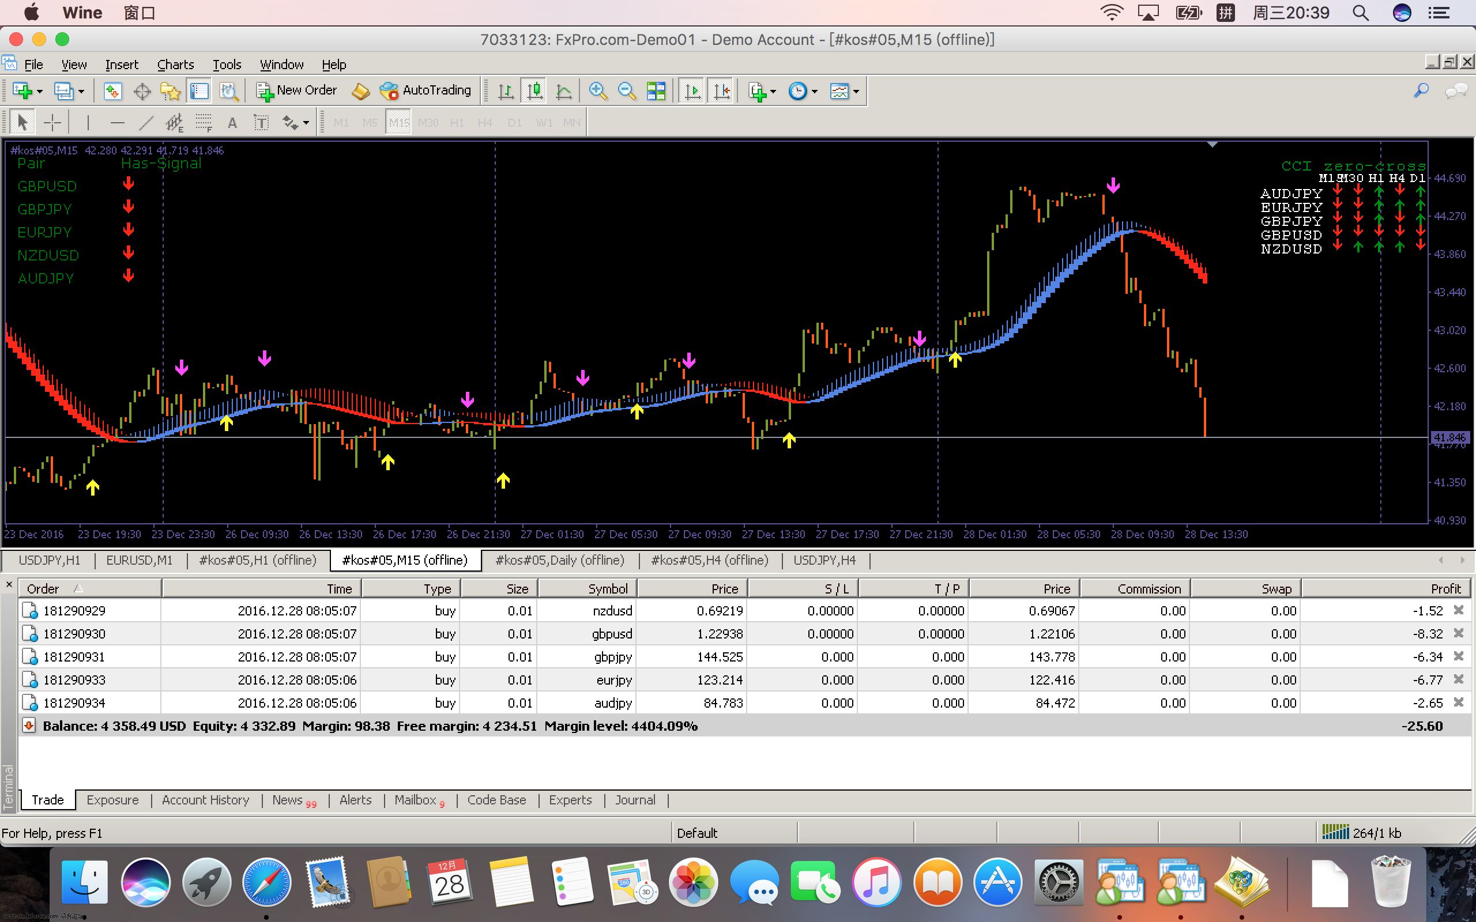Select the Text A tool
Screen dimensions: 1476x922
232,123
